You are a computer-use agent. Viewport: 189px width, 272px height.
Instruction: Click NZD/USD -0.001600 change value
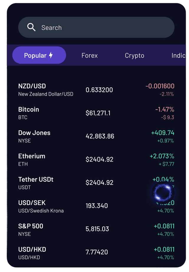(160, 86)
